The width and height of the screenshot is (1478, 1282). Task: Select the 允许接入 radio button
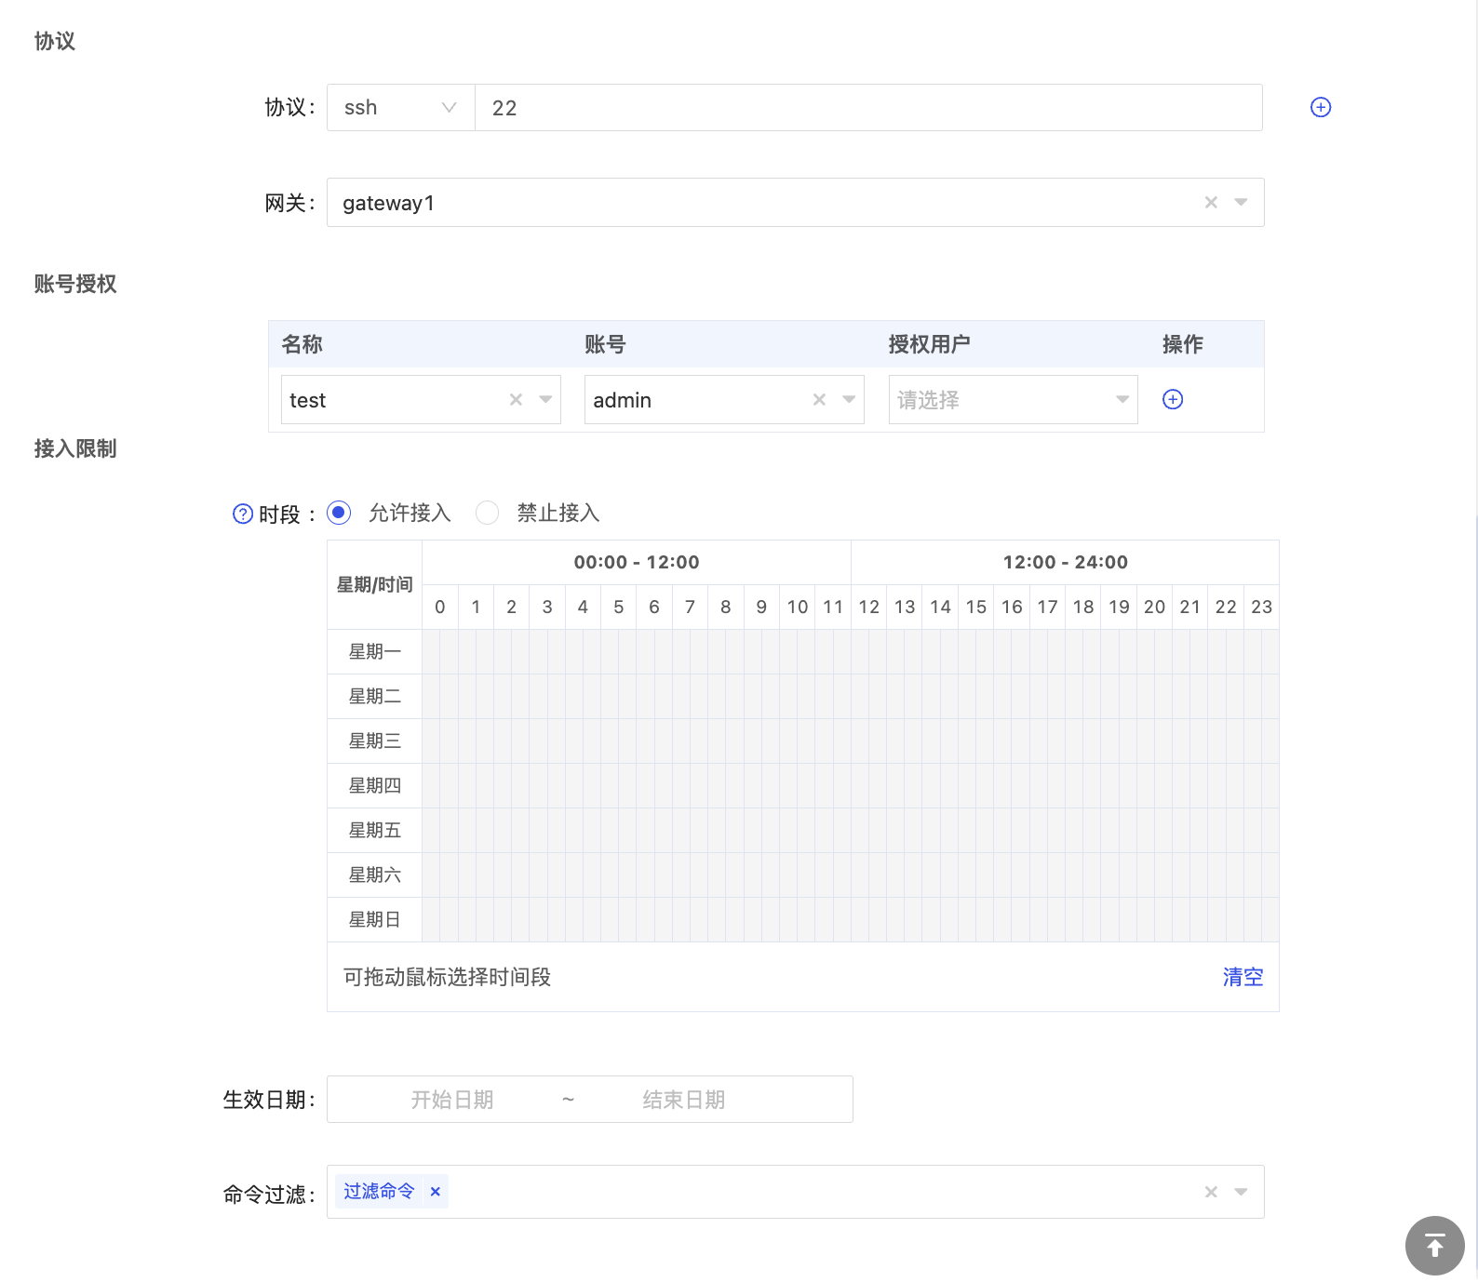[x=339, y=513]
